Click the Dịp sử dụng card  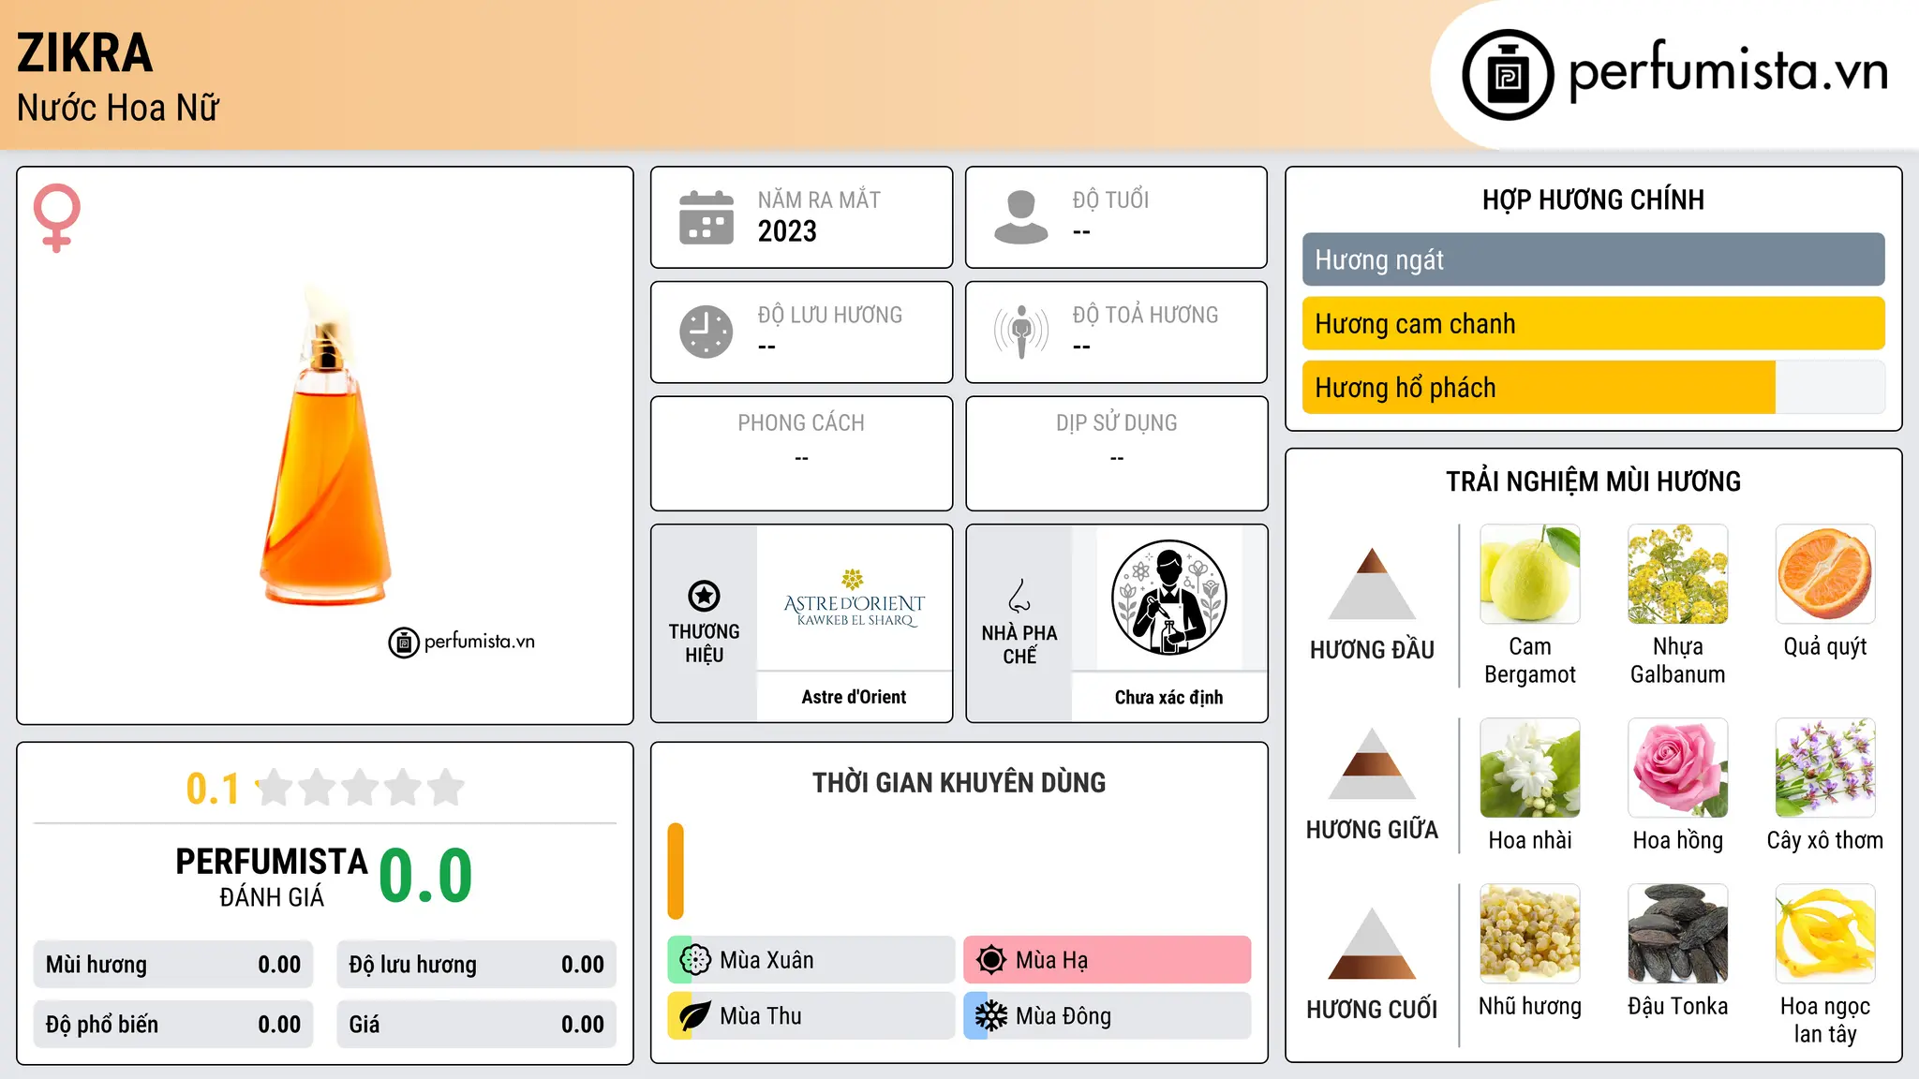coord(1116,453)
